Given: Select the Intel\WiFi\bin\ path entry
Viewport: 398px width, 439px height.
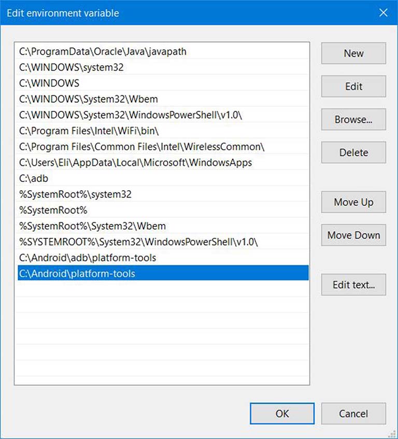Looking at the screenshot, I should (163, 131).
